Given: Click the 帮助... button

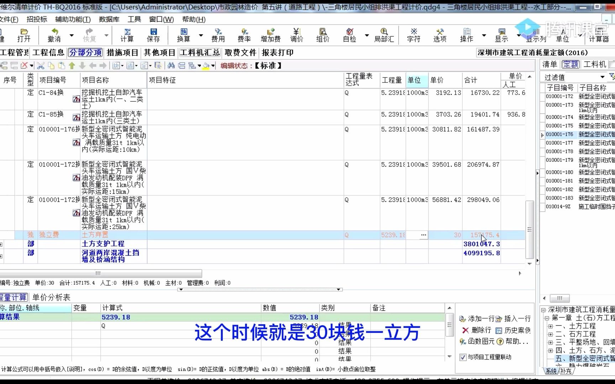Looking at the screenshot, I should click(x=512, y=341).
